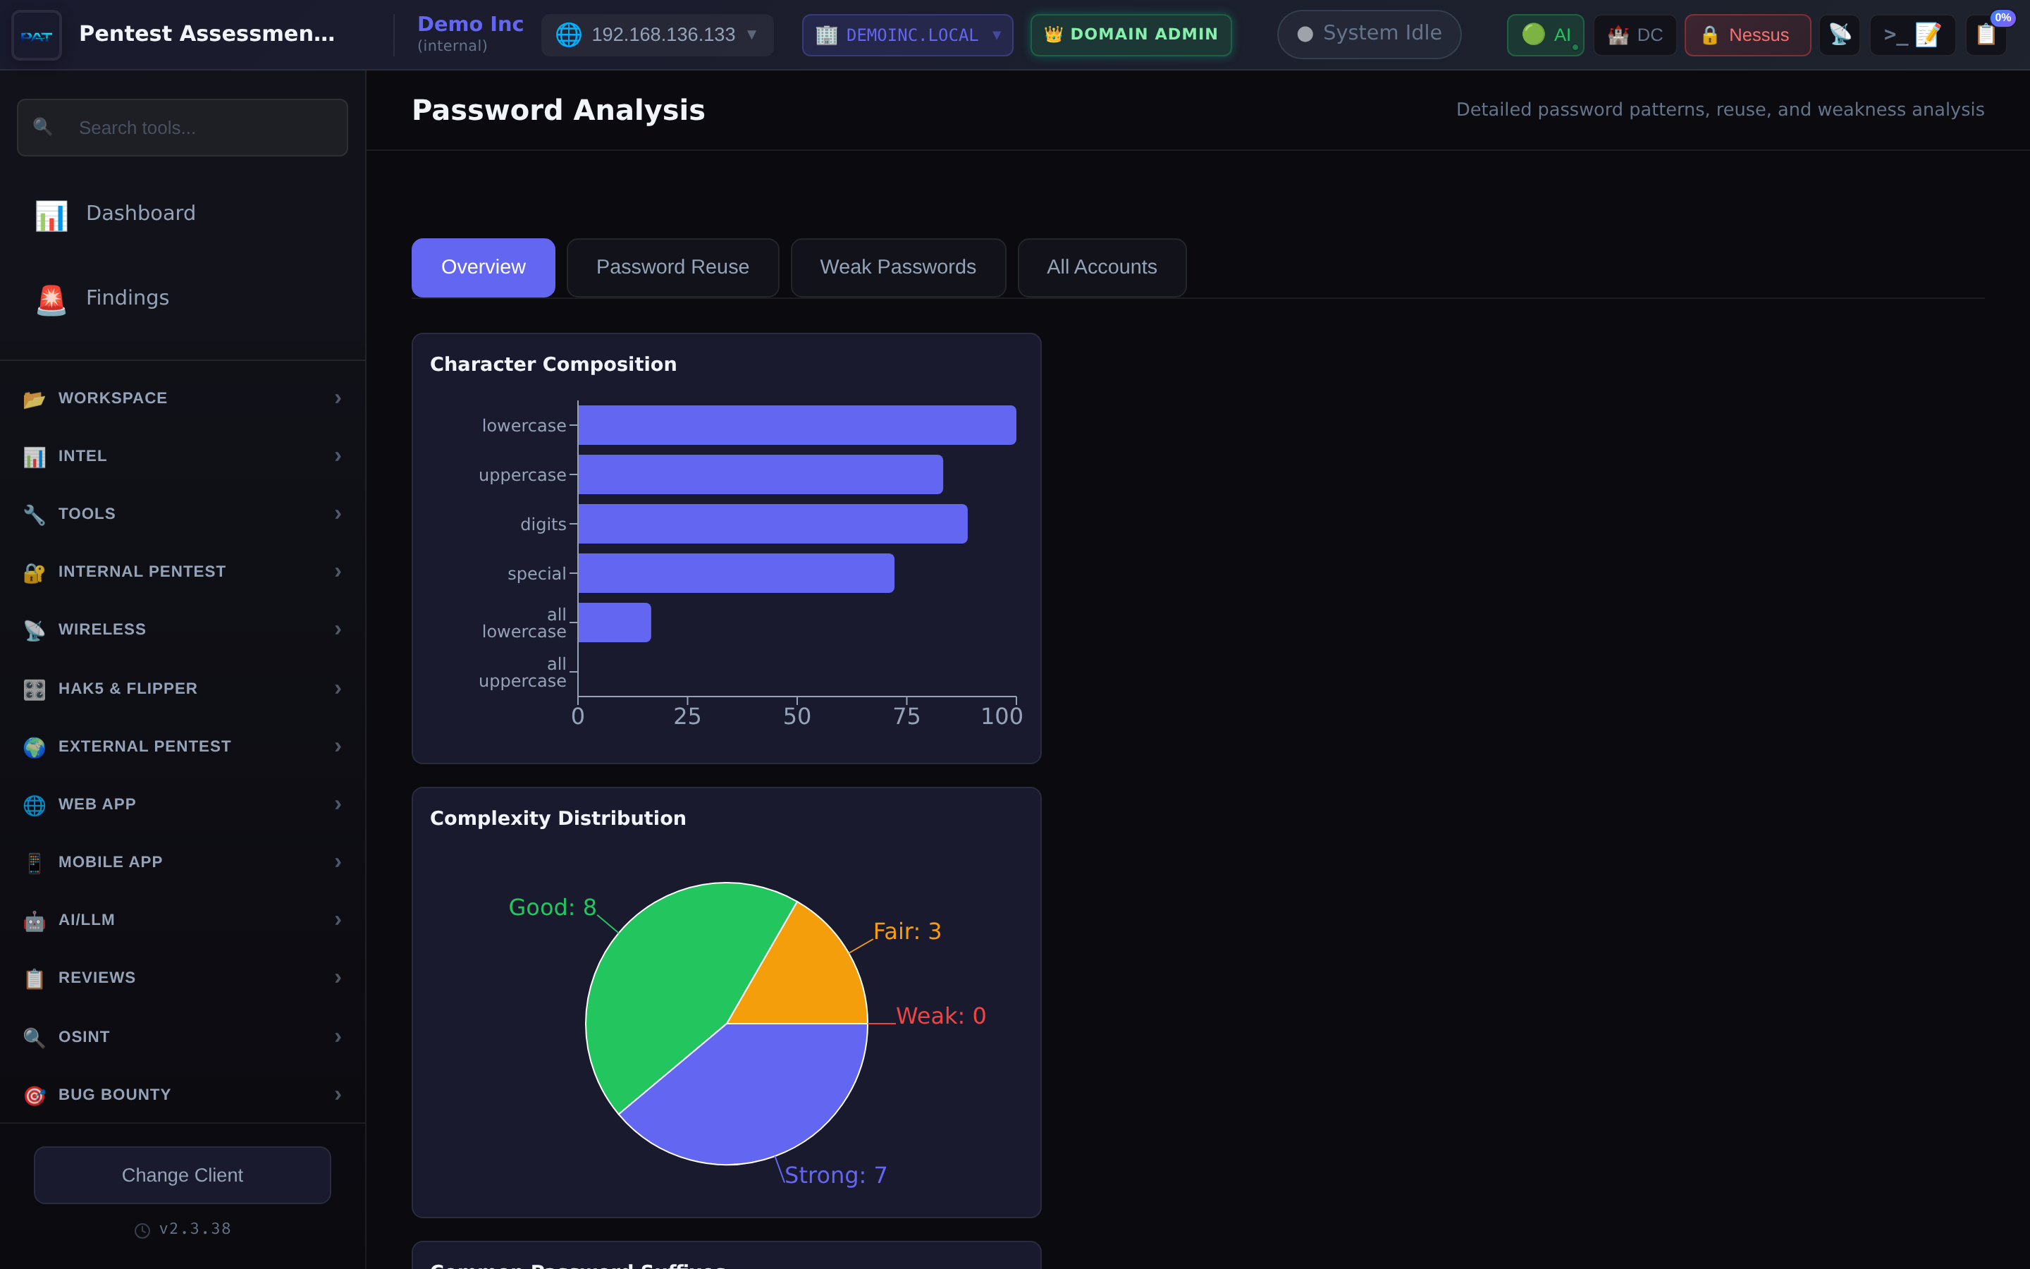Screen dimensions: 2030x1269
Task: Open the 192.168.136.133 IP dropdown
Action: click(x=657, y=35)
